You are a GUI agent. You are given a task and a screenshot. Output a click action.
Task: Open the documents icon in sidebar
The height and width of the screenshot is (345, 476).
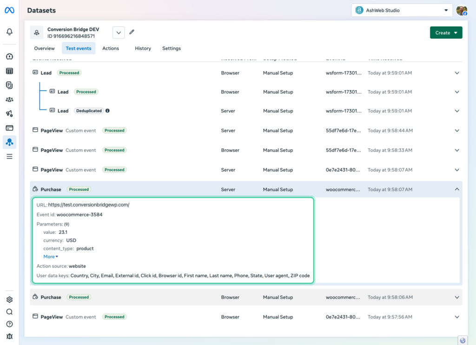pyautogui.click(x=9, y=85)
